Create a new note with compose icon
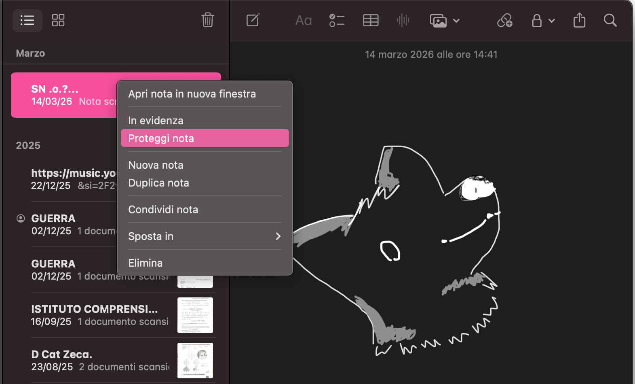Viewport: 635px width, 384px height. [253, 20]
